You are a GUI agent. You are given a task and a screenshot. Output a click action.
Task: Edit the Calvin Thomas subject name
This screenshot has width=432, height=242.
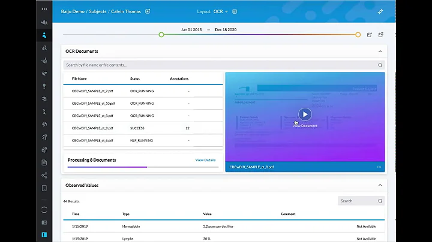coord(148,11)
